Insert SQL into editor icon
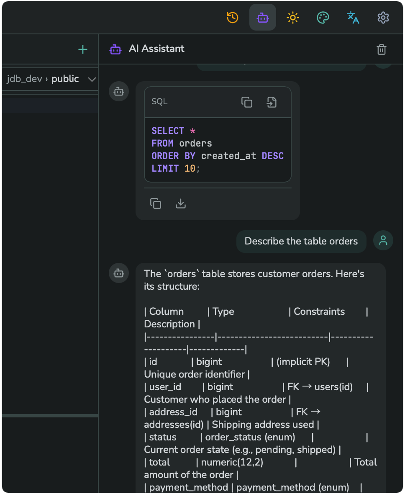The height and width of the screenshot is (494, 405). (x=272, y=102)
